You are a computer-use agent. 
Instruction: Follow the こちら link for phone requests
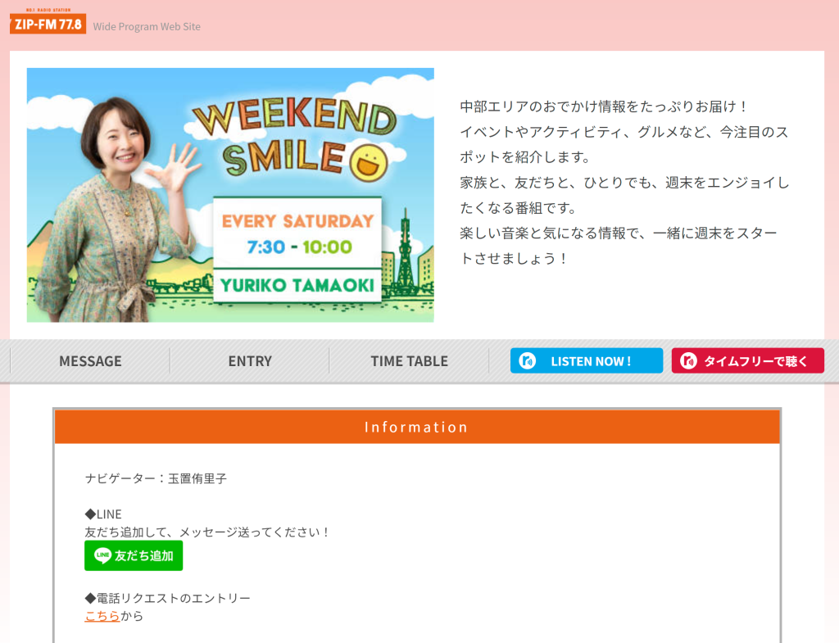point(102,616)
